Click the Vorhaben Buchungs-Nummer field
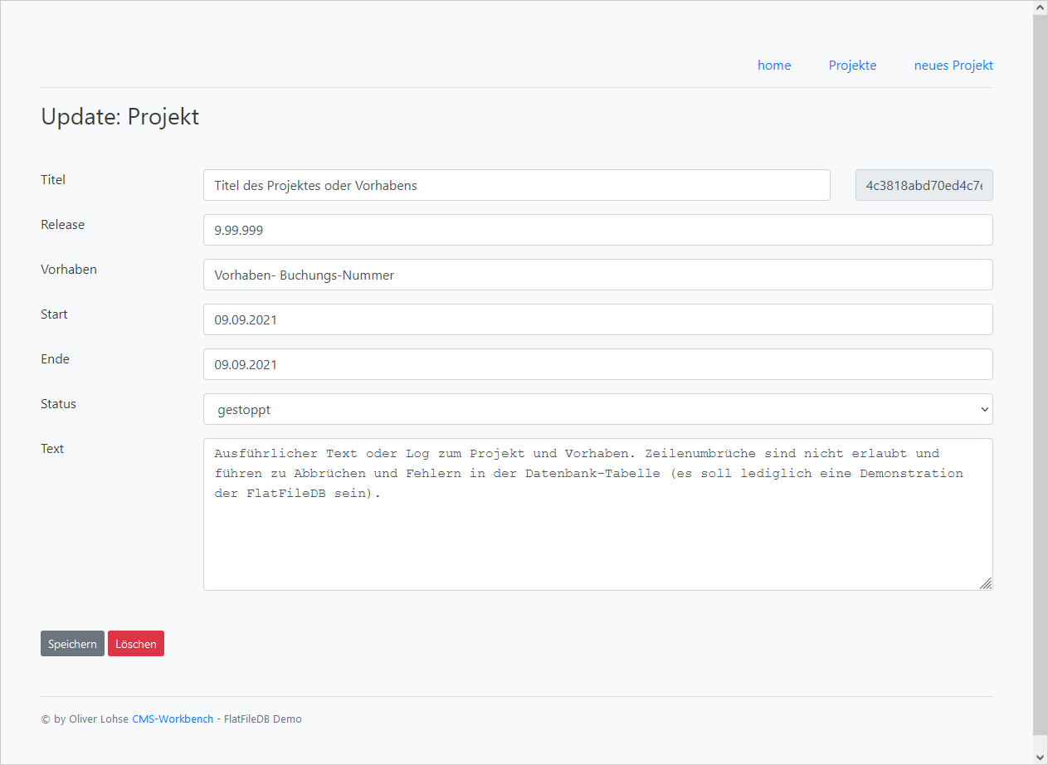 coord(597,275)
